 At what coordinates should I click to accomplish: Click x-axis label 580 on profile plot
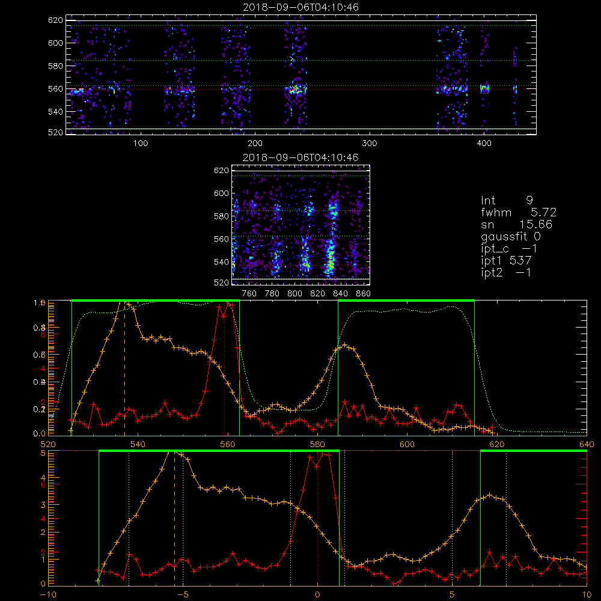tap(317, 445)
